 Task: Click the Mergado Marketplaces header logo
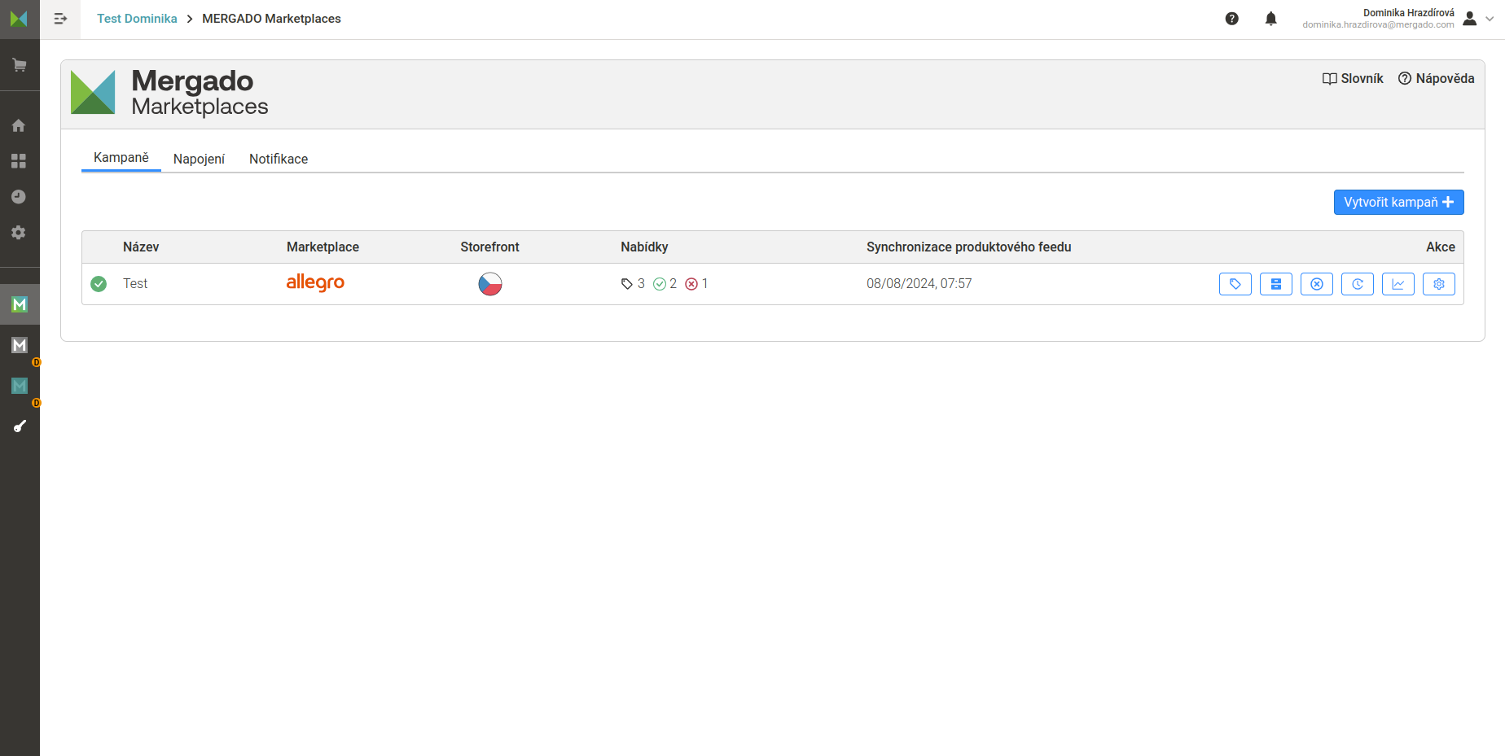pos(169,92)
